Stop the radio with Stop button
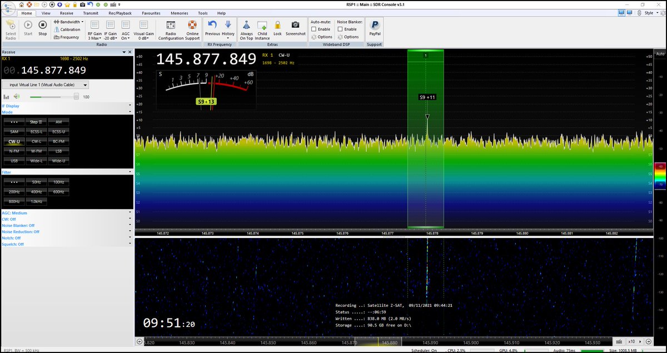Screen dimensions: 667x353 tap(43, 28)
